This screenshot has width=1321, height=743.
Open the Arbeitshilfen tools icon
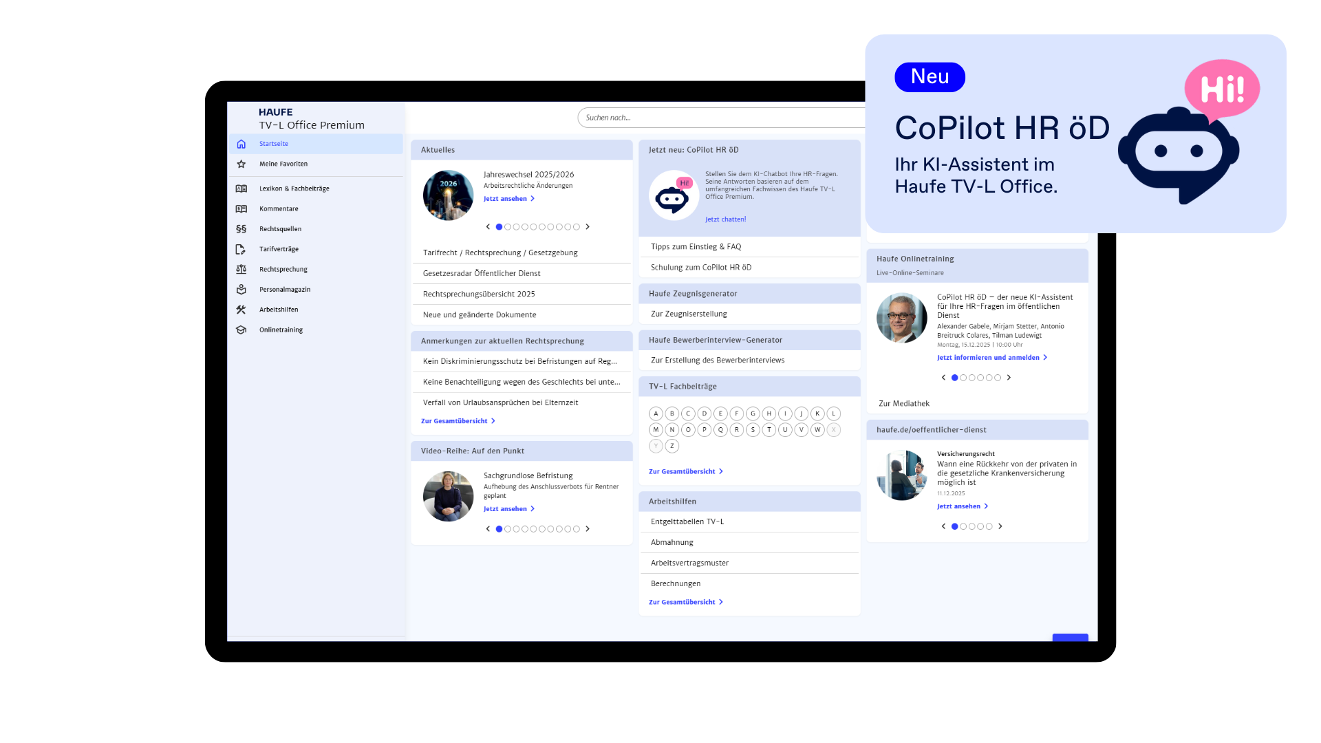[x=241, y=310]
